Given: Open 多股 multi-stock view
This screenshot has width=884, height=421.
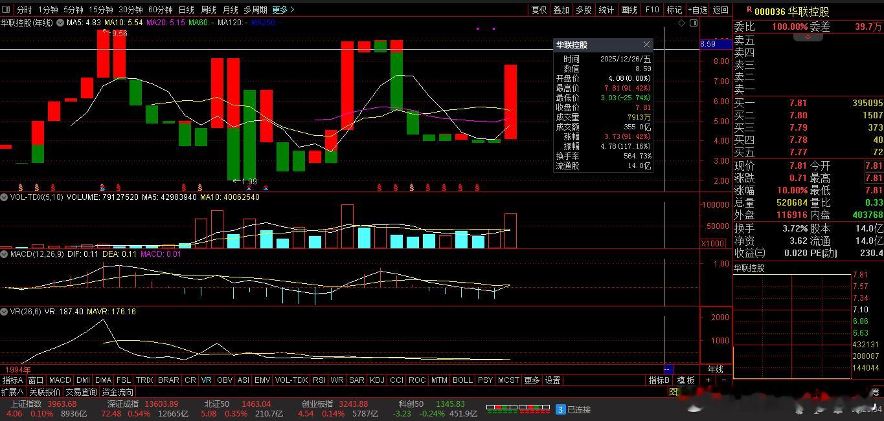Looking at the screenshot, I should pyautogui.click(x=584, y=10).
